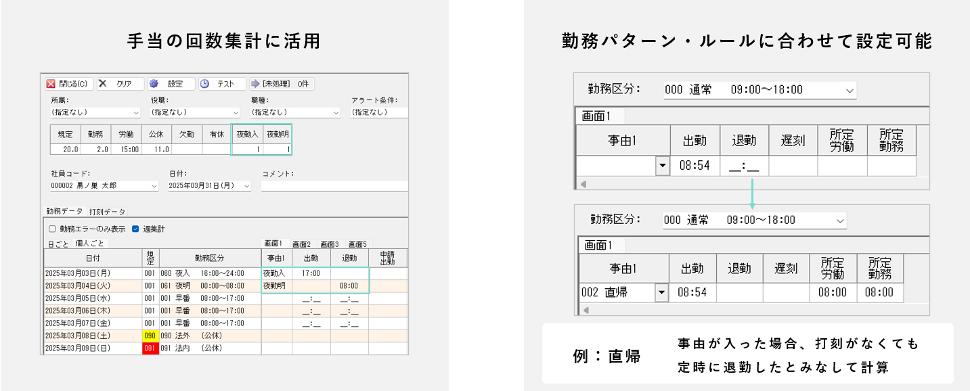Select row 2025年03月03日(月)
The width and height of the screenshot is (970, 391).
(225, 273)
